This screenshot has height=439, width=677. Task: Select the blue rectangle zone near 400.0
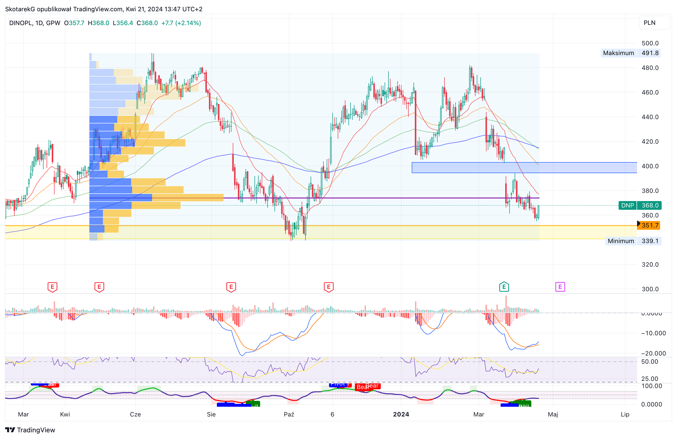tap(524, 168)
